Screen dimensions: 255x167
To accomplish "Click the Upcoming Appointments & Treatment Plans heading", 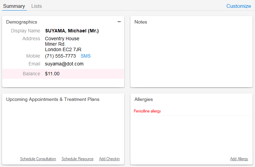I will pyautogui.click(x=53, y=99).
